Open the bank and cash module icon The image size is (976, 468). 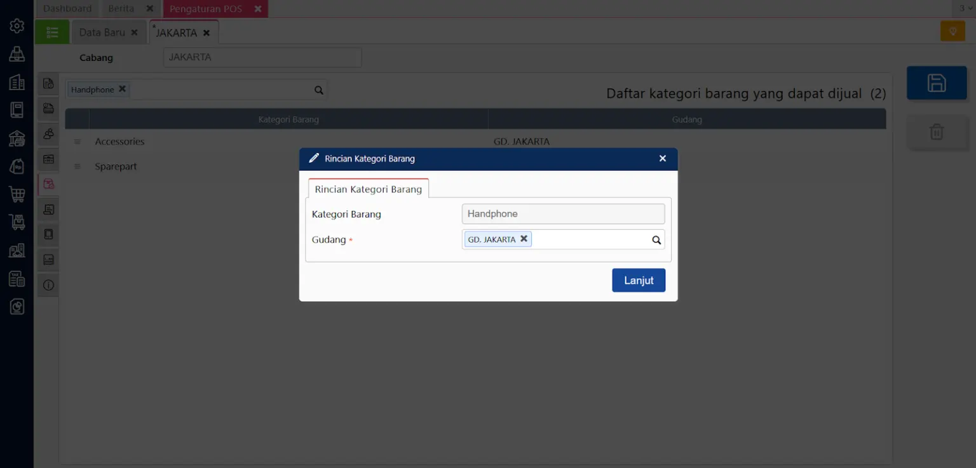(x=17, y=138)
